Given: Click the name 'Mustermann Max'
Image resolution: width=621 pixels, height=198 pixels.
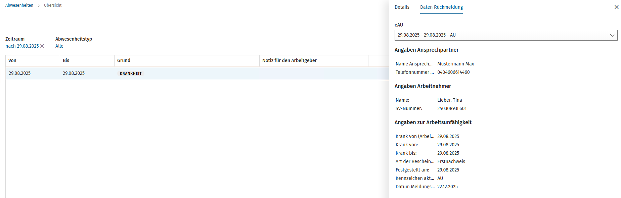Looking at the screenshot, I should pos(455,64).
